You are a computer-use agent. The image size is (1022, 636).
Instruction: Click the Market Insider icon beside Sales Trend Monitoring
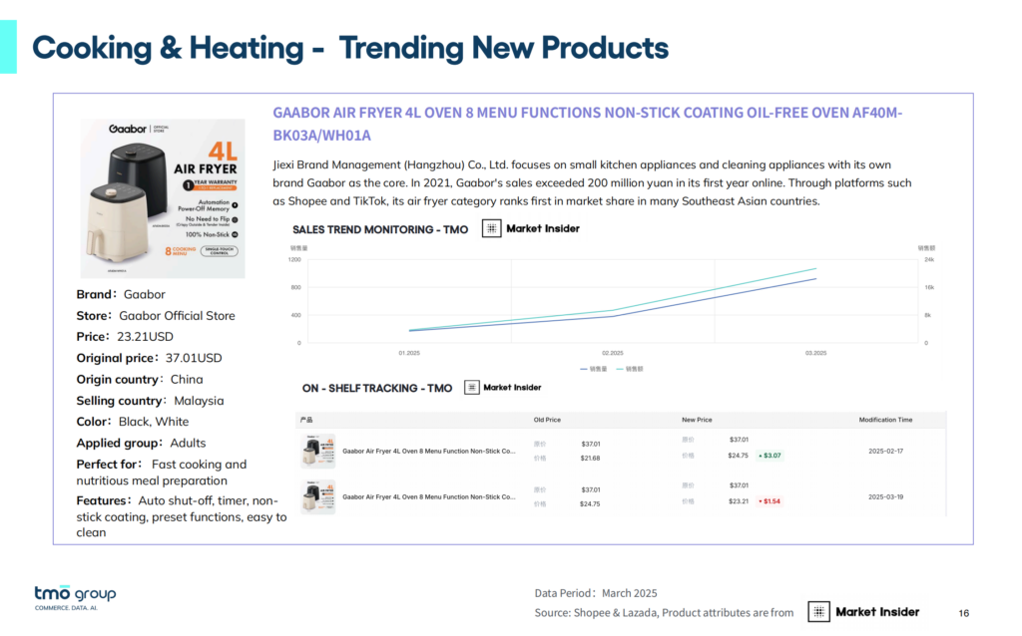click(491, 228)
